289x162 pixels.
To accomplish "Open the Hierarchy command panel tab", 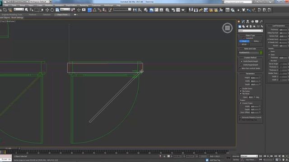I will coord(248,22).
